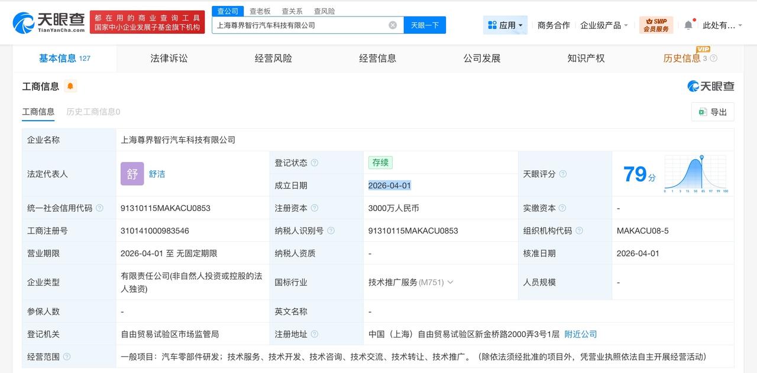Click the clear (x) icon in search box
757x373 pixels.
point(392,24)
